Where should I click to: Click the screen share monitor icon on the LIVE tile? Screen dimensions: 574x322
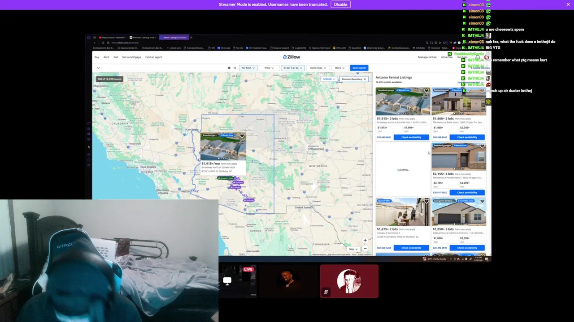(x=227, y=281)
